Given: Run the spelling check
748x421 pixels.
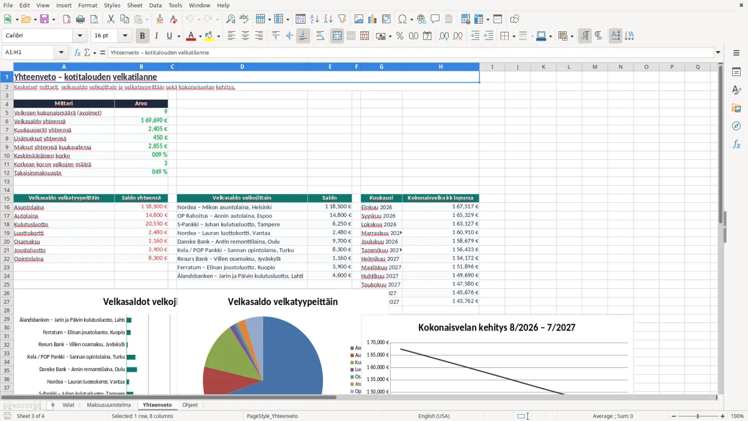Looking at the screenshot, I should [x=244, y=19].
